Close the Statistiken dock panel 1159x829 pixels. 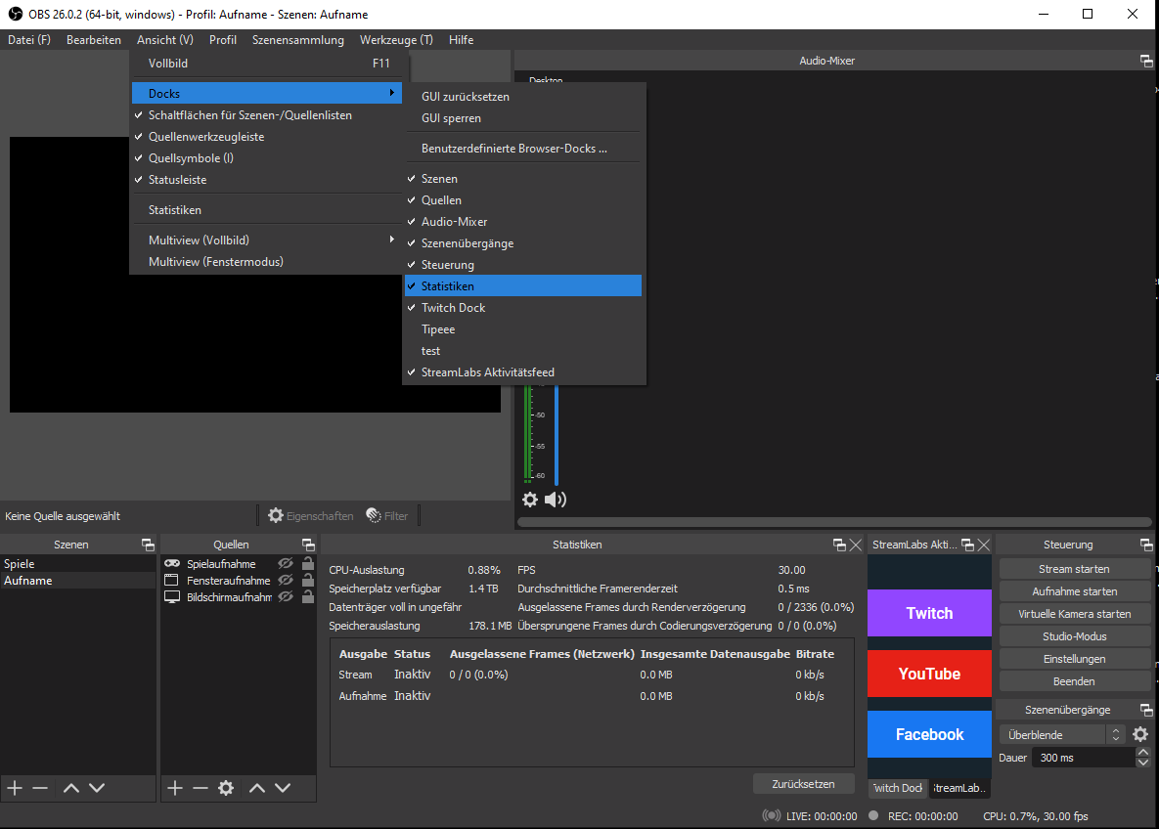pos(856,545)
